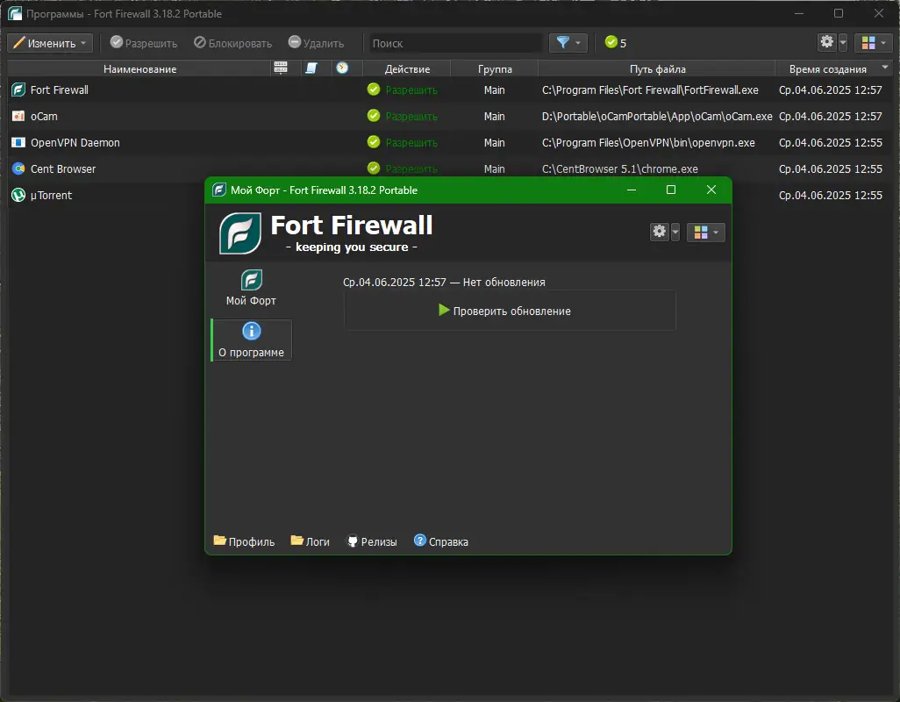Select the OpenVPN Daemon program row
This screenshot has width=900, height=702.
(x=450, y=143)
